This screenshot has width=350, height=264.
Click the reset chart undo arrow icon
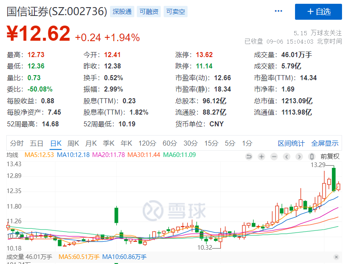pos(249,157)
